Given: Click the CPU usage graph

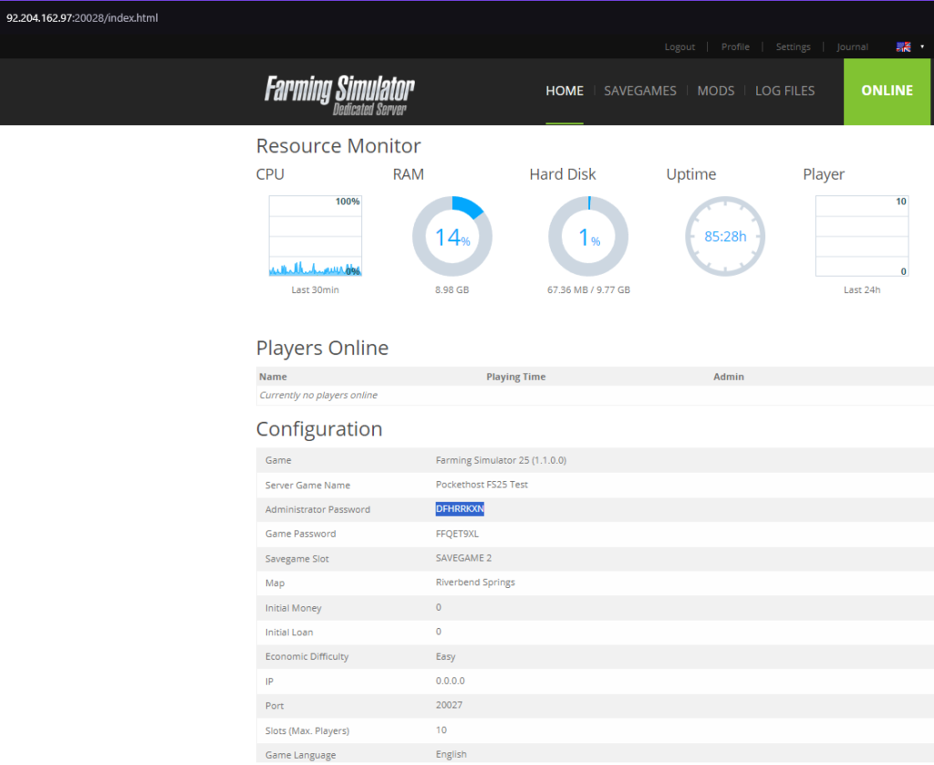Looking at the screenshot, I should [315, 236].
